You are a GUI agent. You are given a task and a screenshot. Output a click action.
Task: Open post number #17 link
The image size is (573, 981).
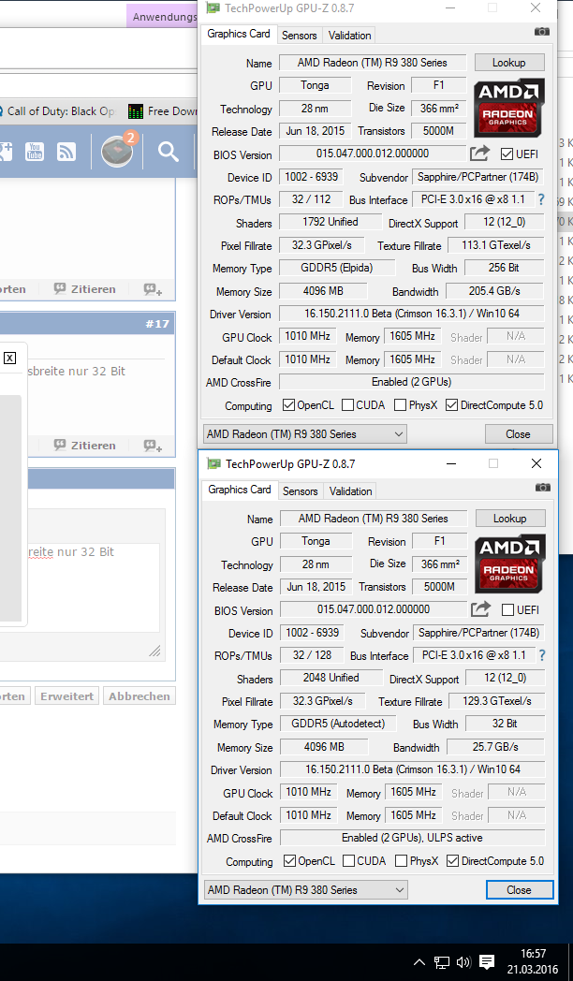click(x=157, y=324)
